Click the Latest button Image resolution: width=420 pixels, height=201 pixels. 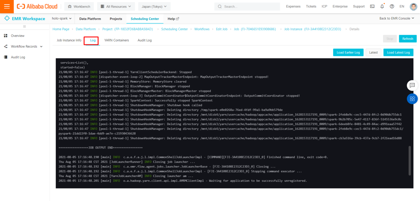point(373,52)
